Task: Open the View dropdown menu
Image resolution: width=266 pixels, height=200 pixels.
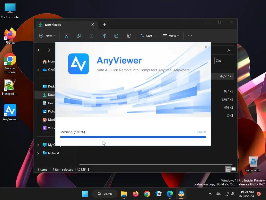Action: (171, 36)
